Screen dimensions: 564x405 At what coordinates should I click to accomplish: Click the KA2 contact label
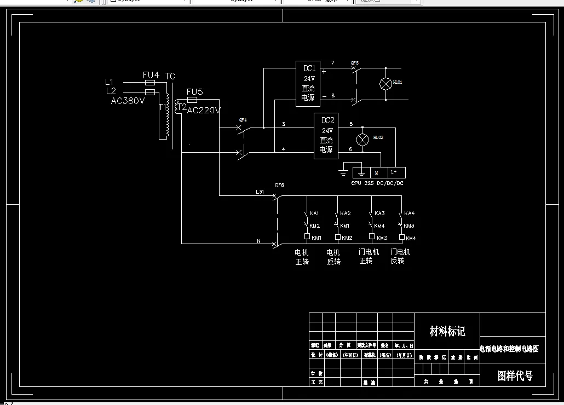pyautogui.click(x=346, y=213)
